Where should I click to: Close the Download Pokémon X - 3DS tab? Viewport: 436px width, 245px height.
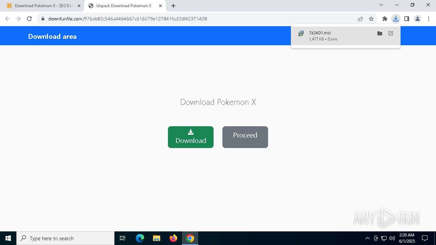click(79, 6)
